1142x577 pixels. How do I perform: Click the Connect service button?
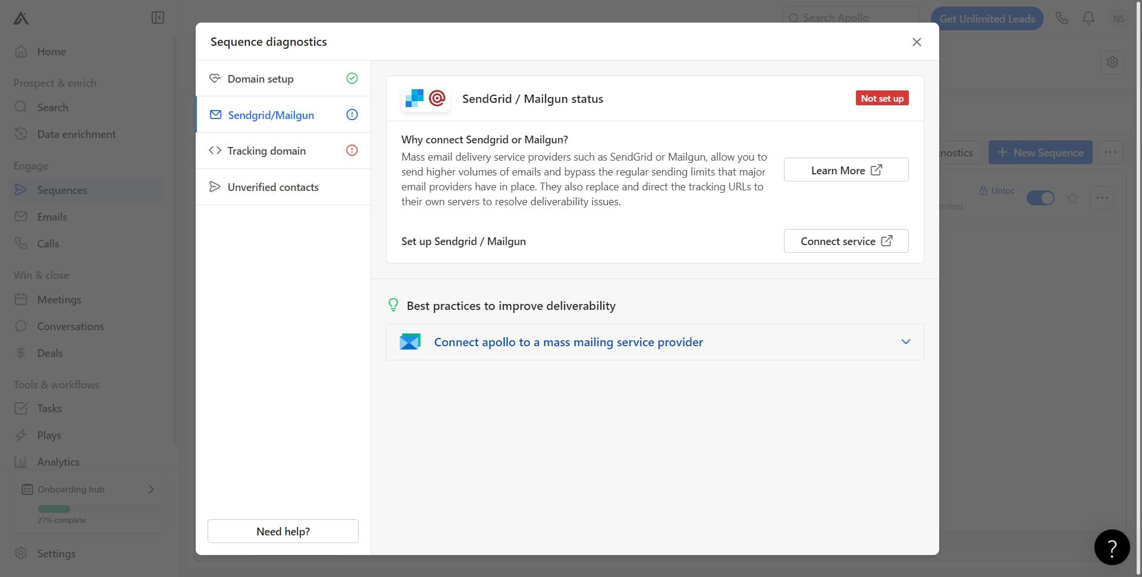coord(846,241)
